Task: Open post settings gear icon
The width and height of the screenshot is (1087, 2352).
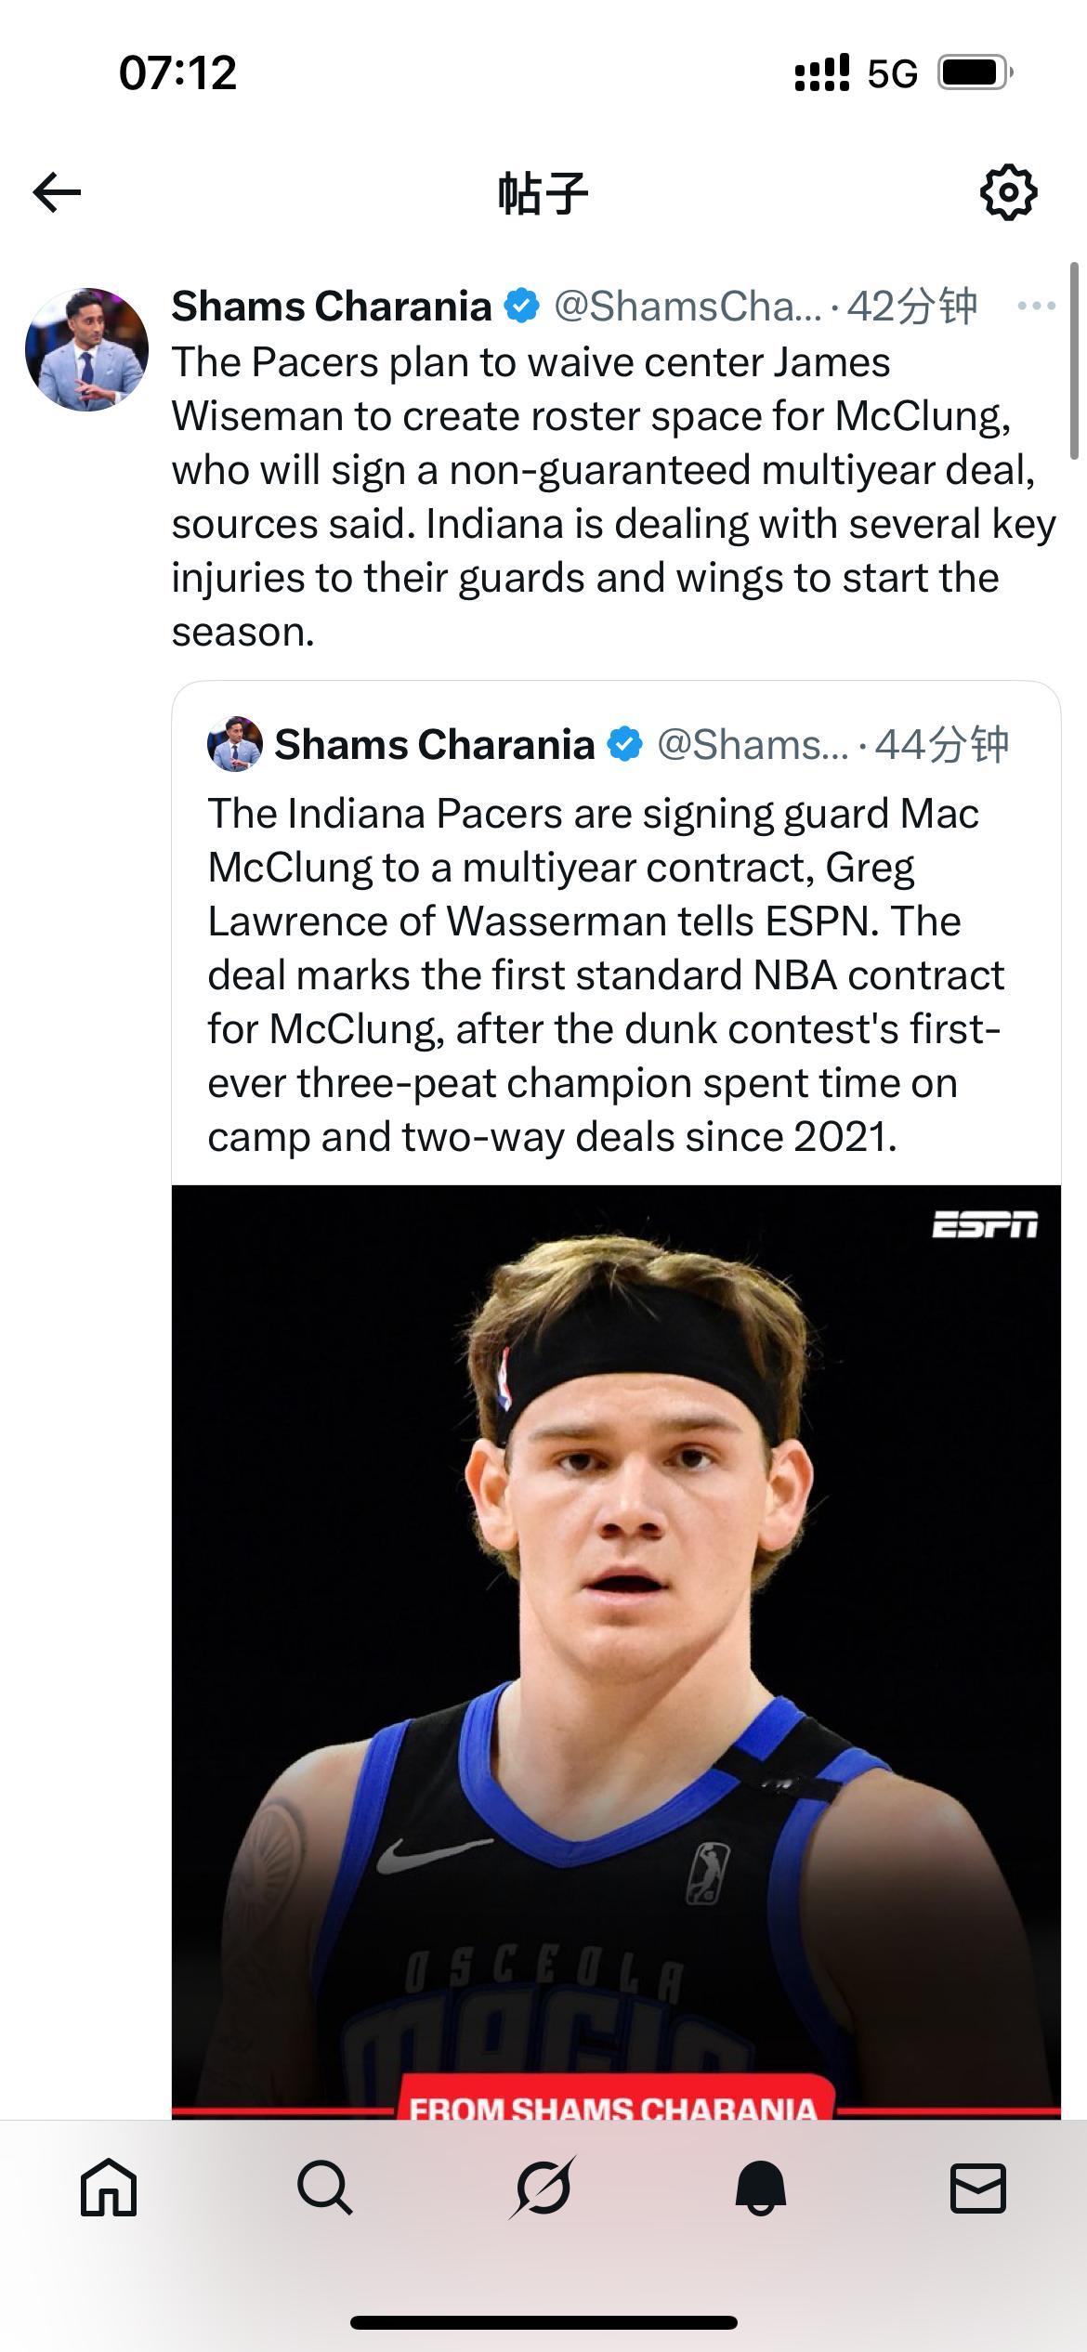Action: tap(1008, 192)
